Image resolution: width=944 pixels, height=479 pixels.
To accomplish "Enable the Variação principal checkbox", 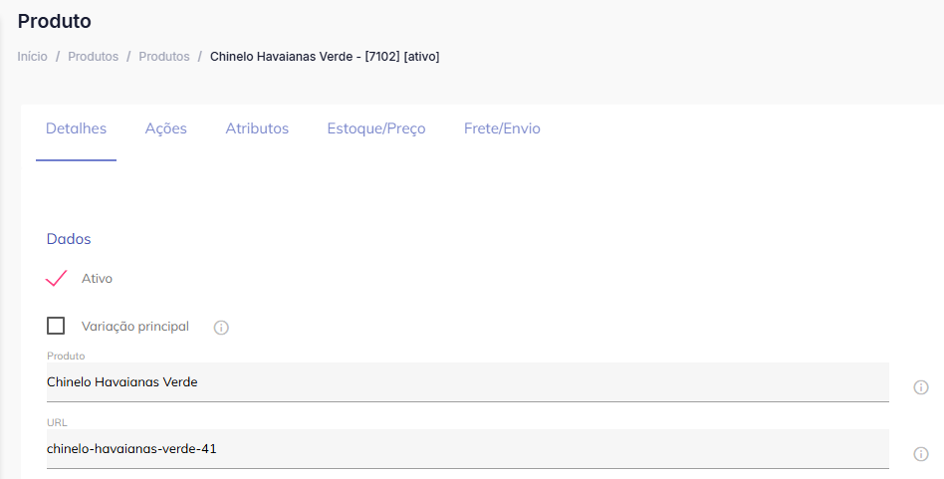I will [x=57, y=326].
